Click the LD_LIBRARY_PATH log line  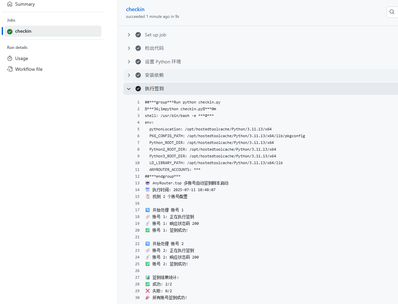point(216,163)
